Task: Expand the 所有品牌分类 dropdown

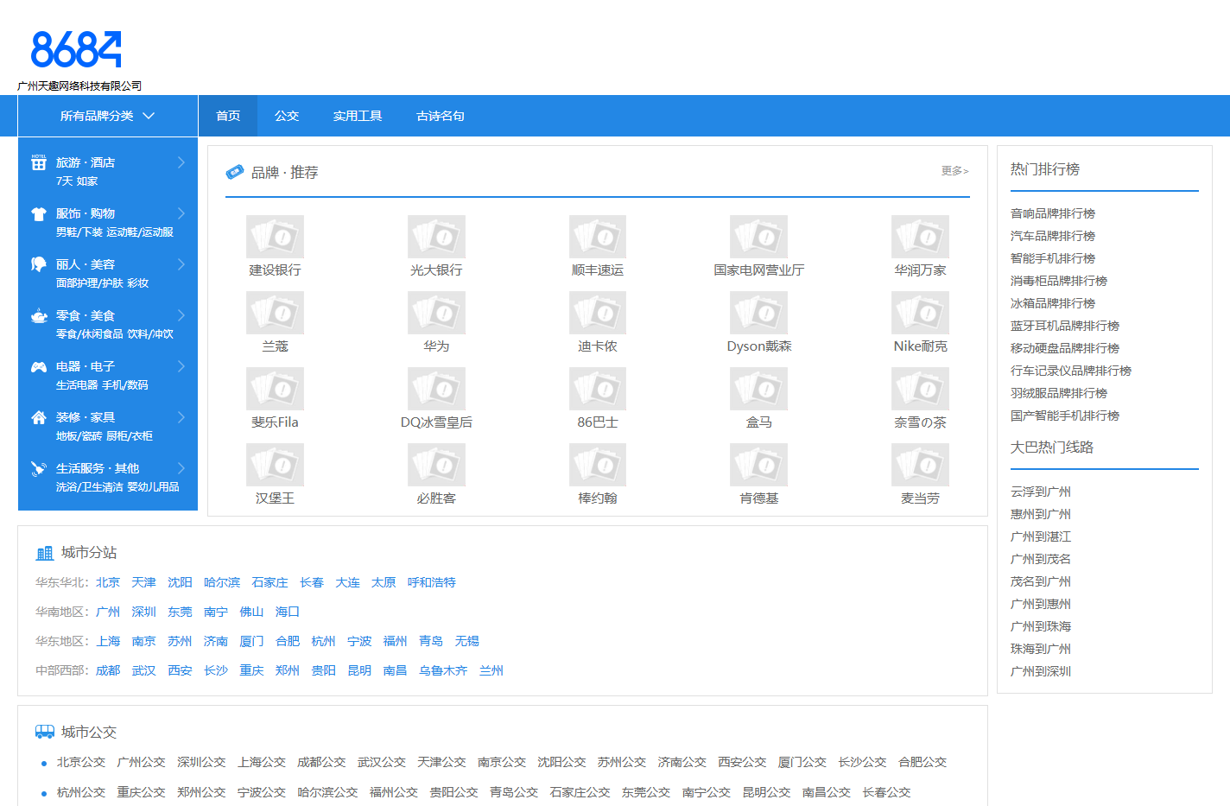Action: [x=108, y=116]
